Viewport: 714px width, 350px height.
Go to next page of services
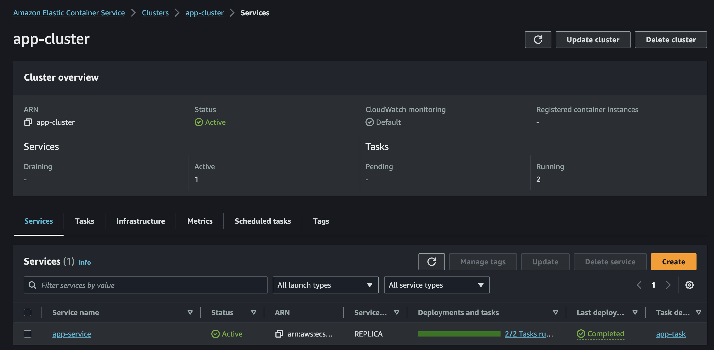(x=668, y=285)
